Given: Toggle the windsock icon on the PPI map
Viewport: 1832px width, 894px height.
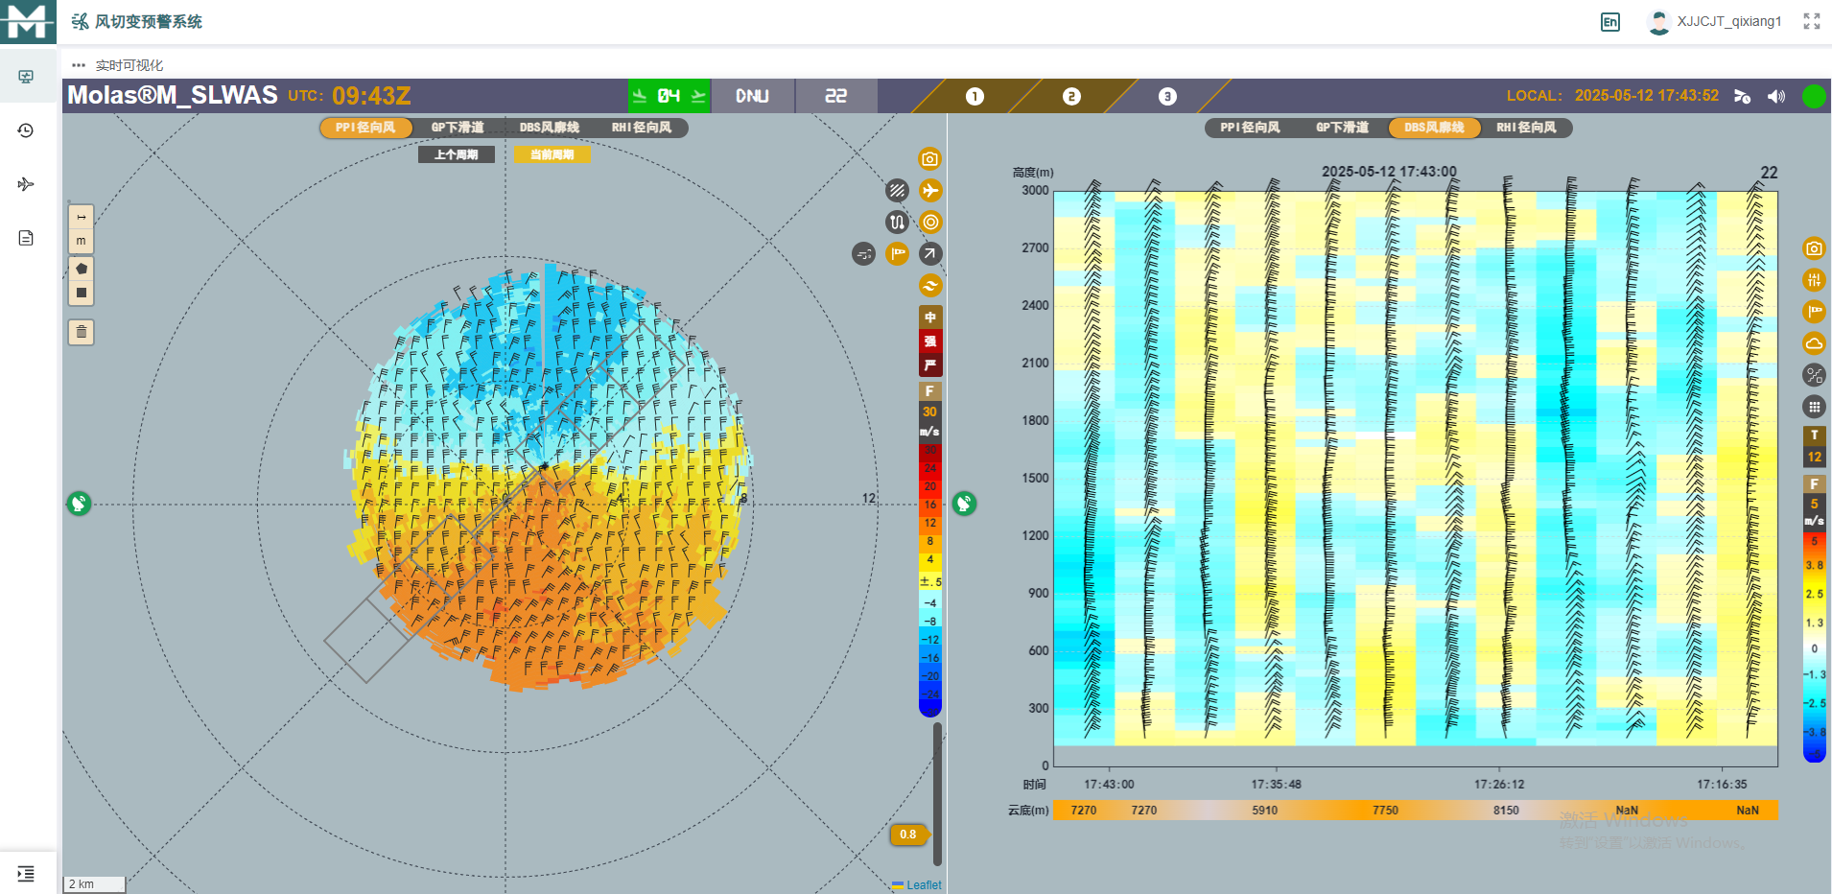Looking at the screenshot, I should point(897,253).
